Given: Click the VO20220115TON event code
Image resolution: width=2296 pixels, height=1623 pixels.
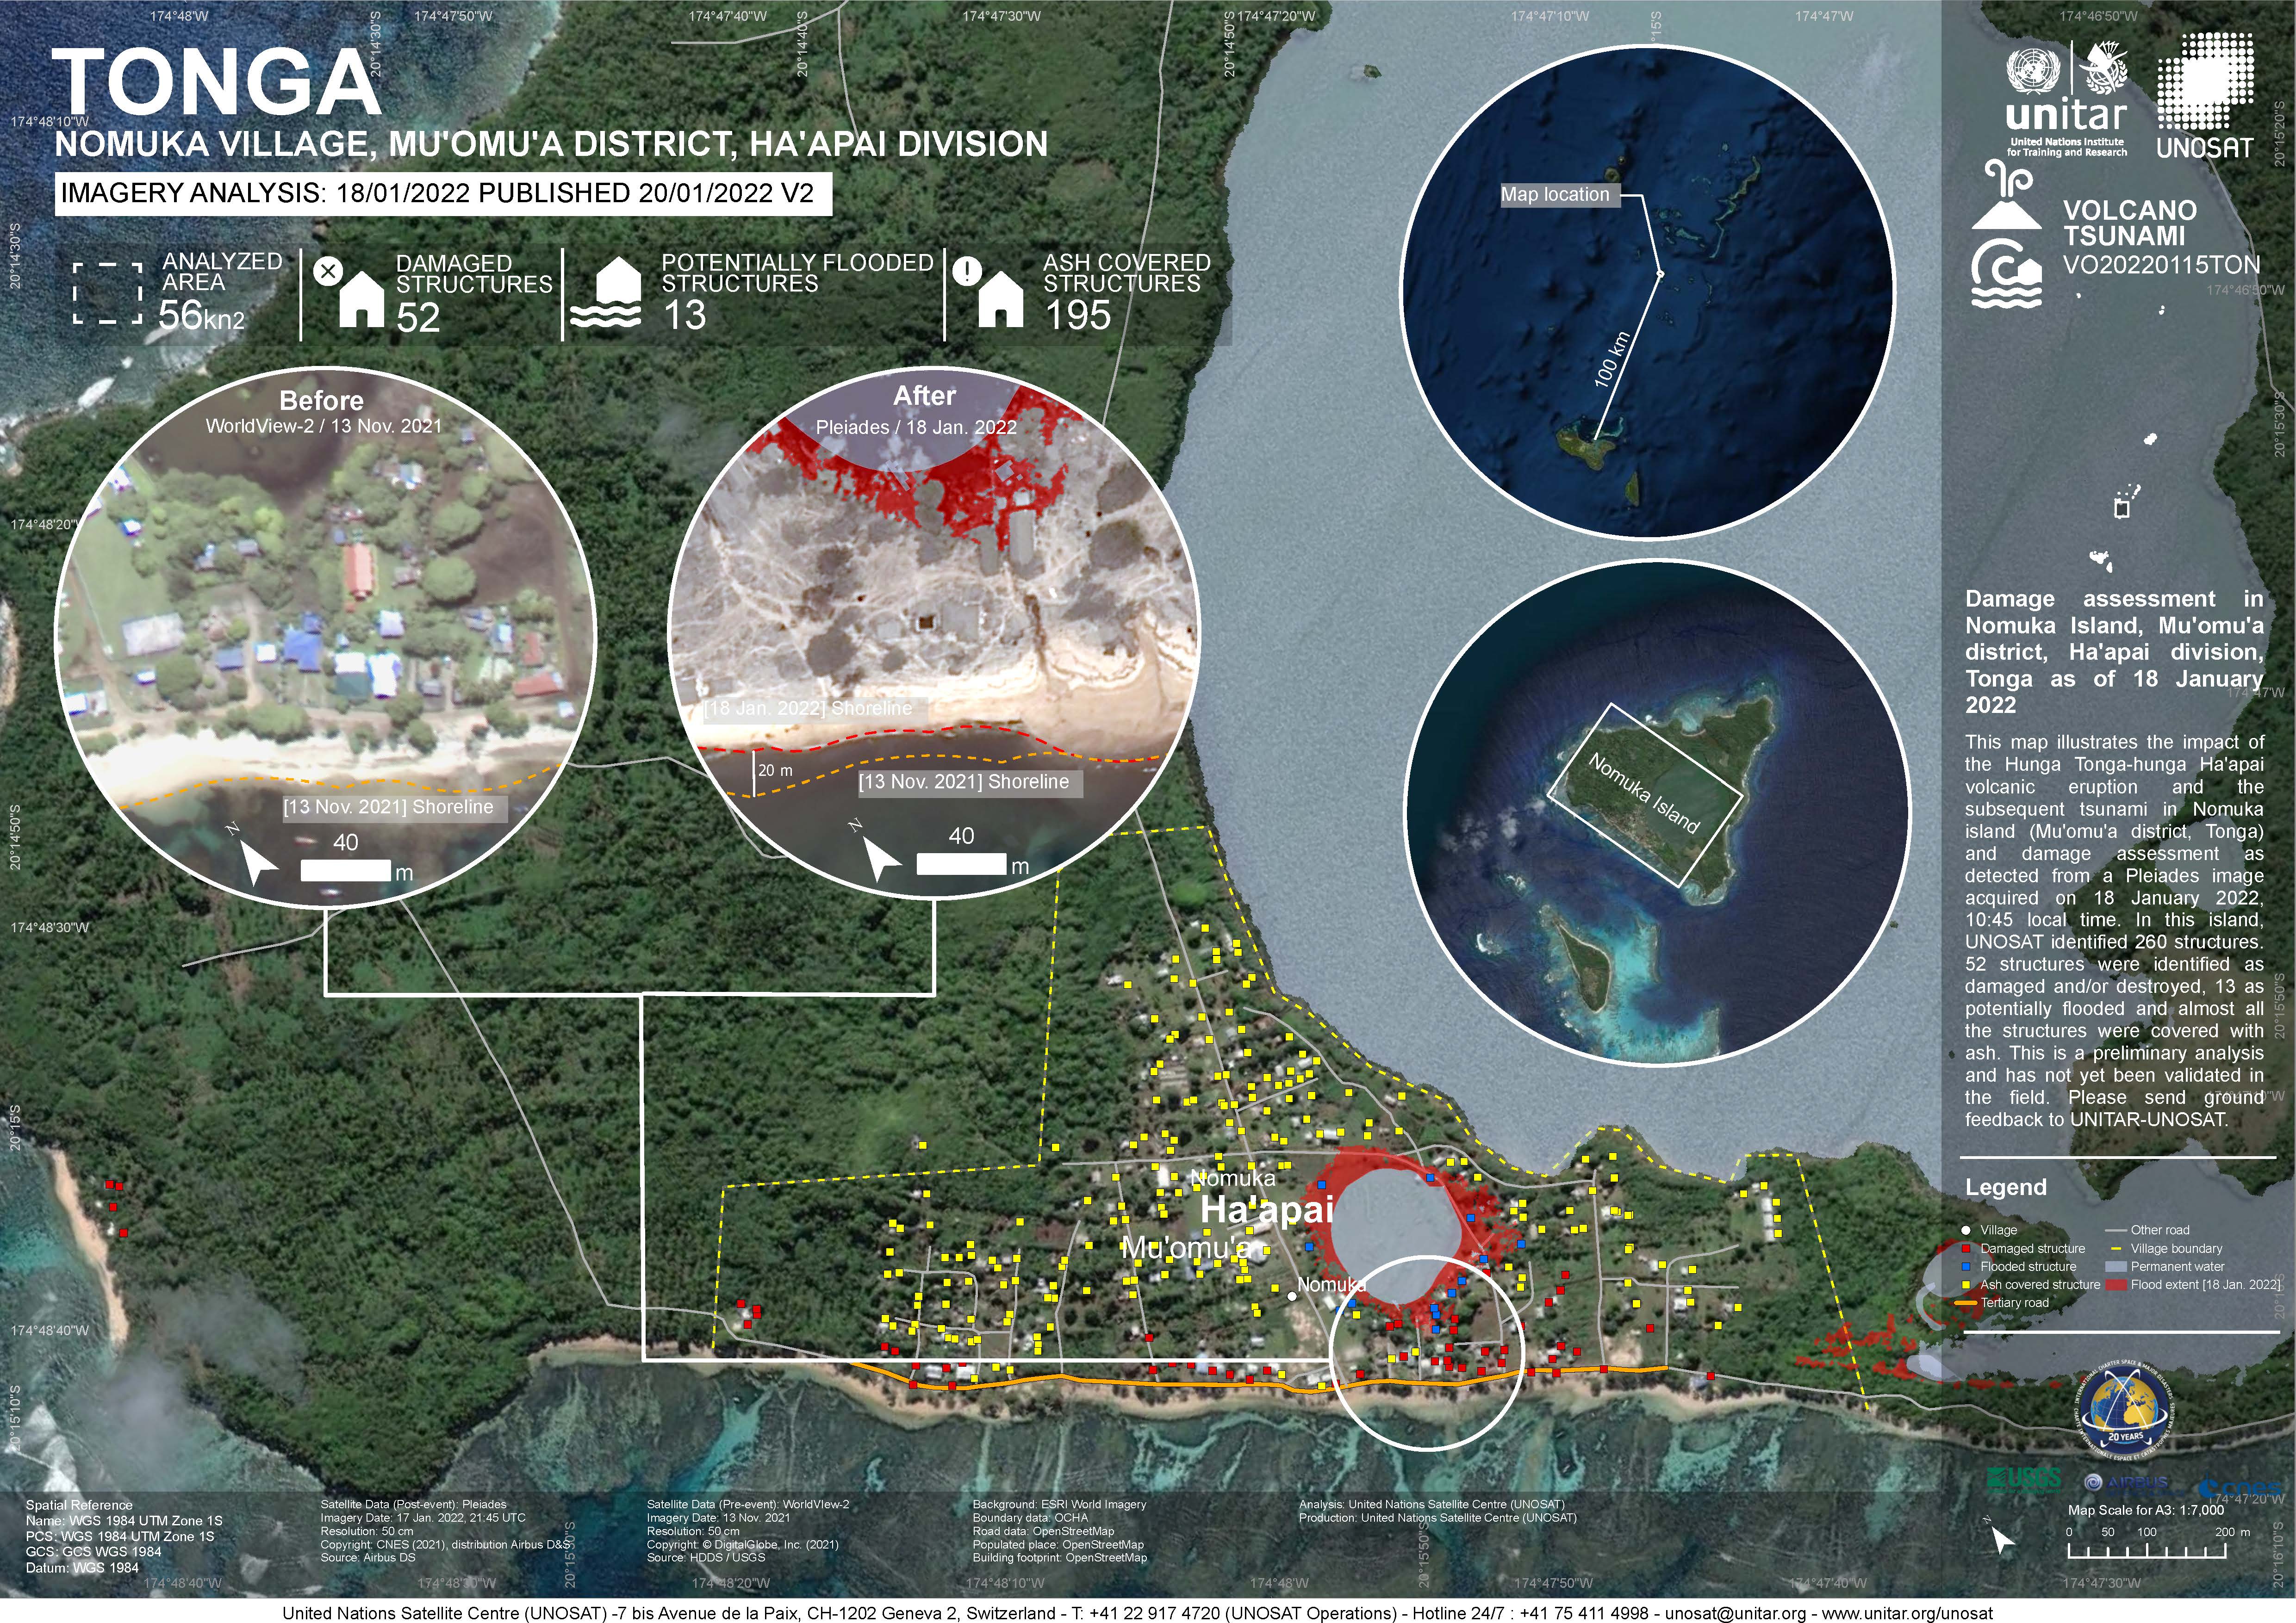Looking at the screenshot, I should click(2161, 265).
